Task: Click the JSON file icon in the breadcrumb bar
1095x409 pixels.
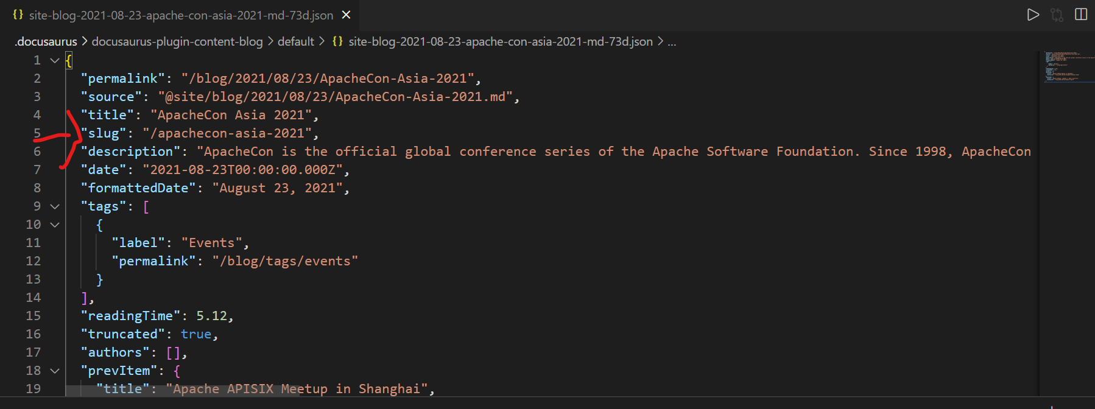Action: [x=337, y=41]
